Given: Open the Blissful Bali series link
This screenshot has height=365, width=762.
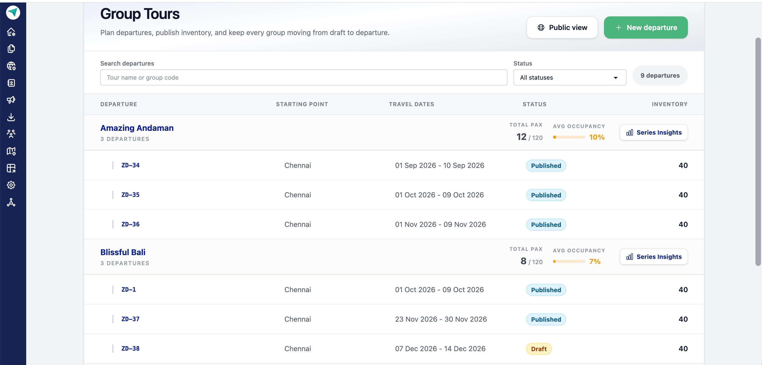Looking at the screenshot, I should pyautogui.click(x=123, y=252).
